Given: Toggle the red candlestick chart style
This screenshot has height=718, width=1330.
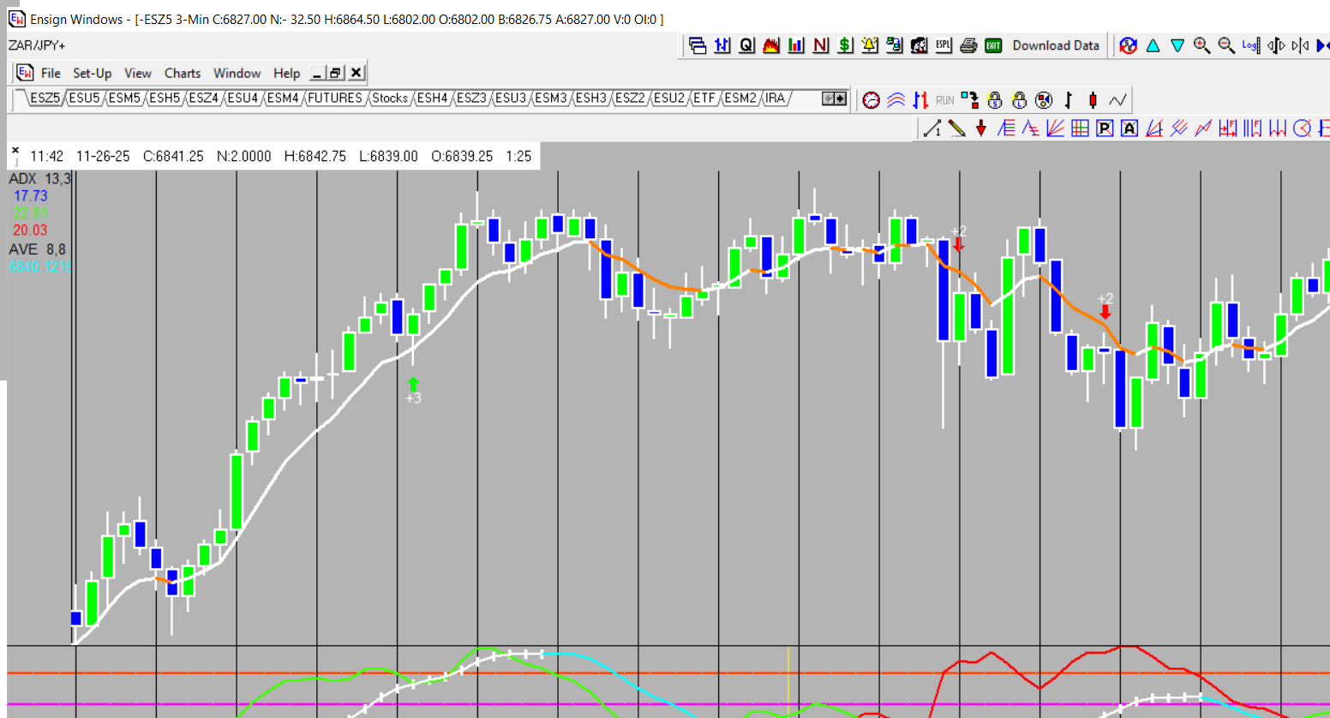Looking at the screenshot, I should tap(1093, 100).
